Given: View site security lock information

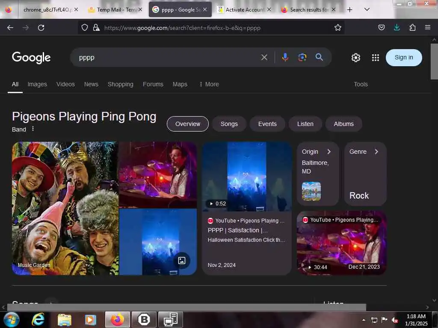Looking at the screenshot, I should pos(96,27).
